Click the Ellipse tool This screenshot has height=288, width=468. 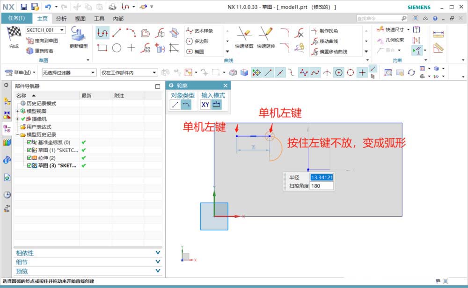pyautogui.click(x=195, y=51)
